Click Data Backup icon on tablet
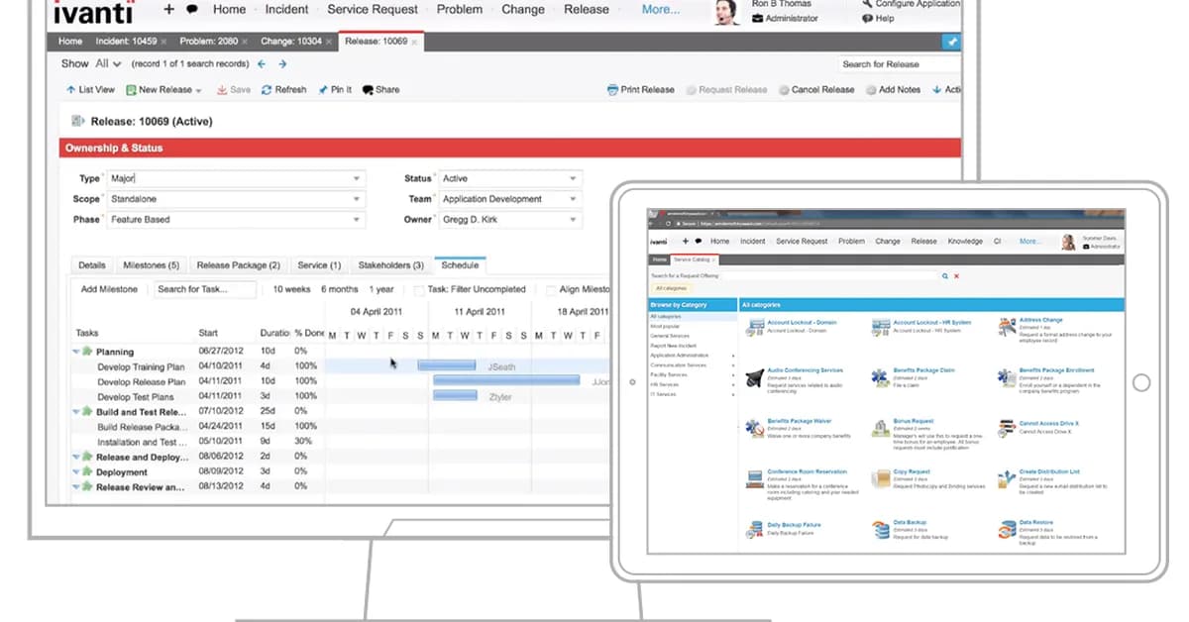Viewport: 1189px width, 622px height. (x=881, y=530)
